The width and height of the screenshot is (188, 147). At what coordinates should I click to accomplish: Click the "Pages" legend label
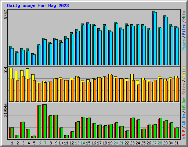click(184, 45)
